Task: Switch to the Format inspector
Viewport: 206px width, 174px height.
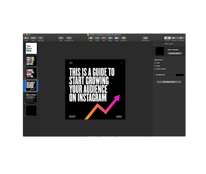Action: pyautogui.click(x=167, y=38)
